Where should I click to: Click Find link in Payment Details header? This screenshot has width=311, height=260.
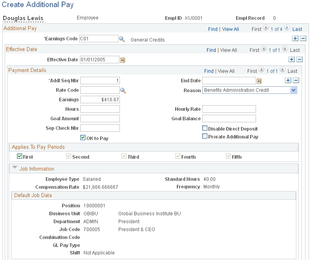[209, 71]
